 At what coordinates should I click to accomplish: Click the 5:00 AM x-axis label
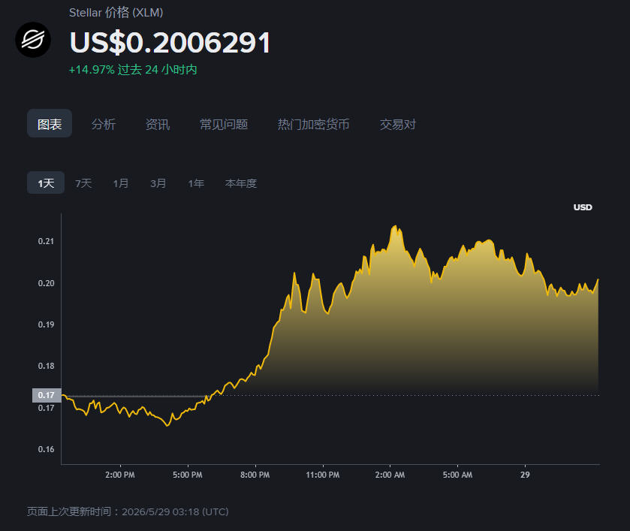click(457, 475)
